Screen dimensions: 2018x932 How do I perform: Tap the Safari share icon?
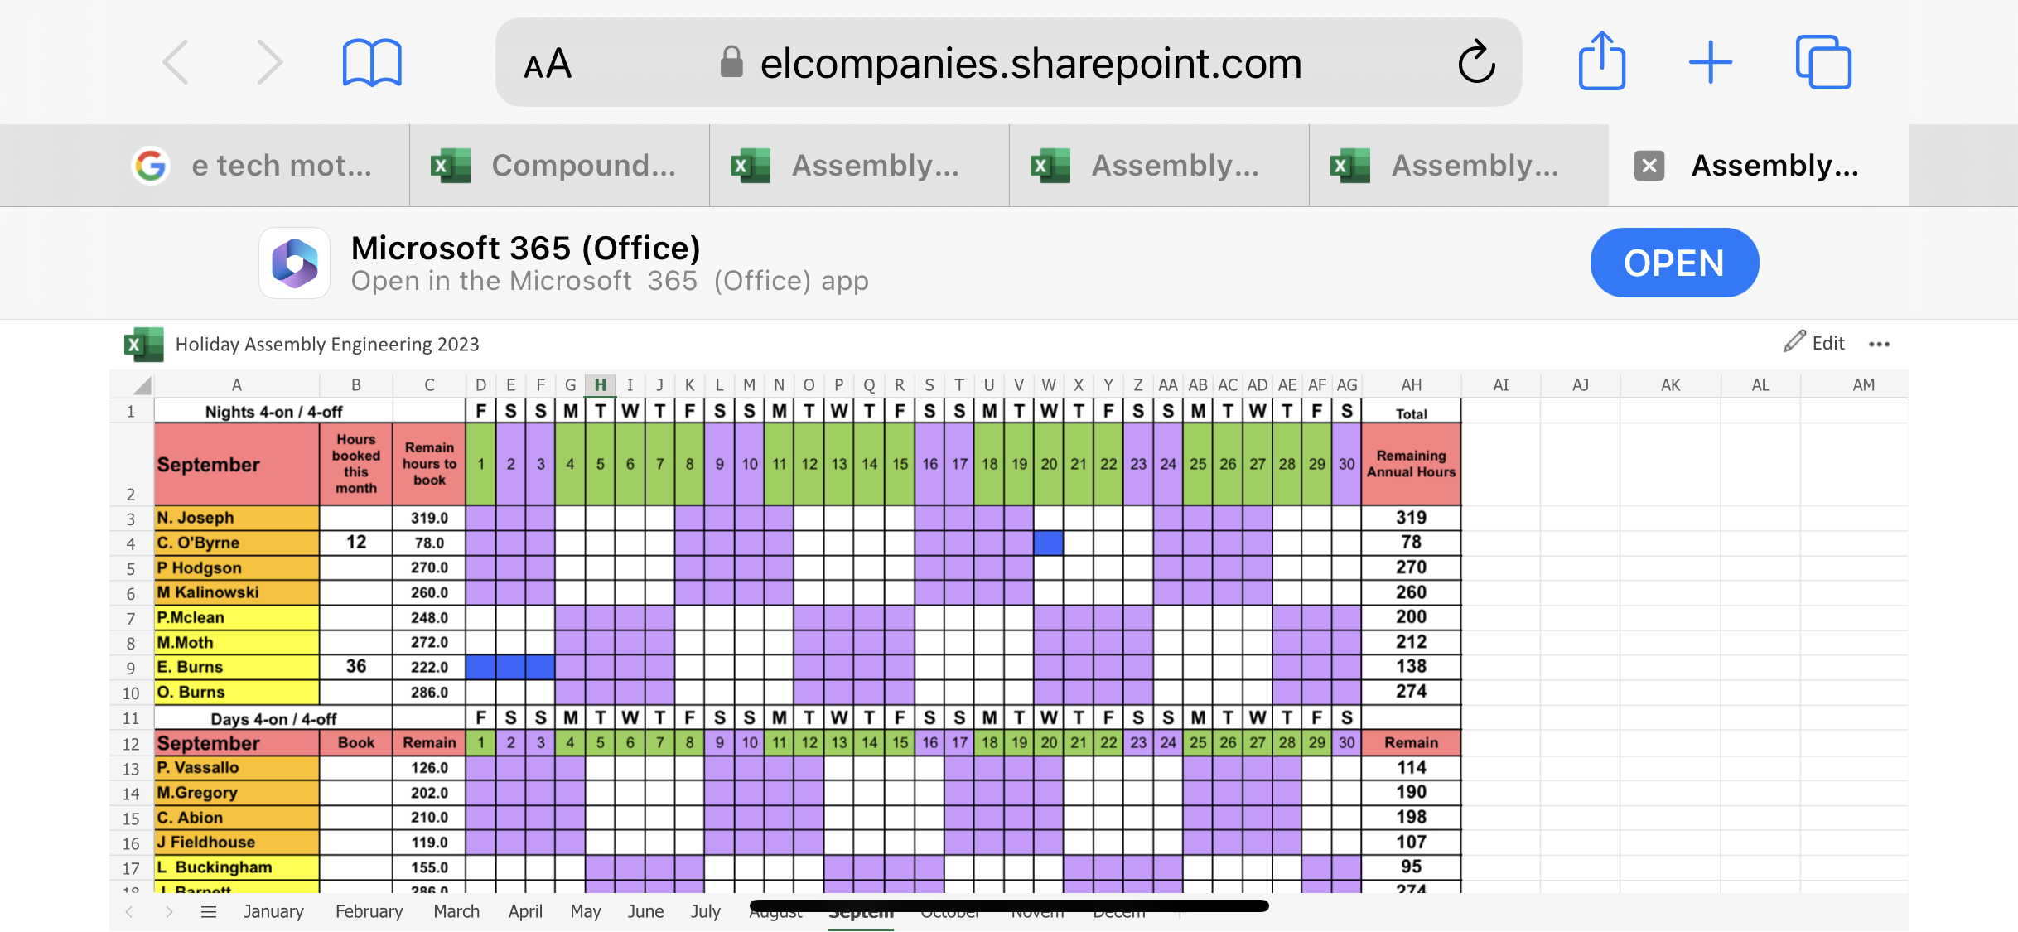pos(1601,61)
